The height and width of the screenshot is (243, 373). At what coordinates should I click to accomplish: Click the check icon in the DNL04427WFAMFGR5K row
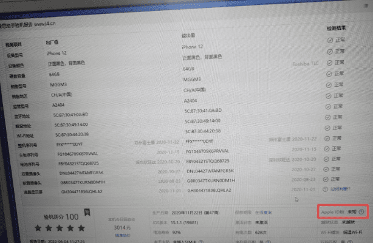tap(326, 169)
